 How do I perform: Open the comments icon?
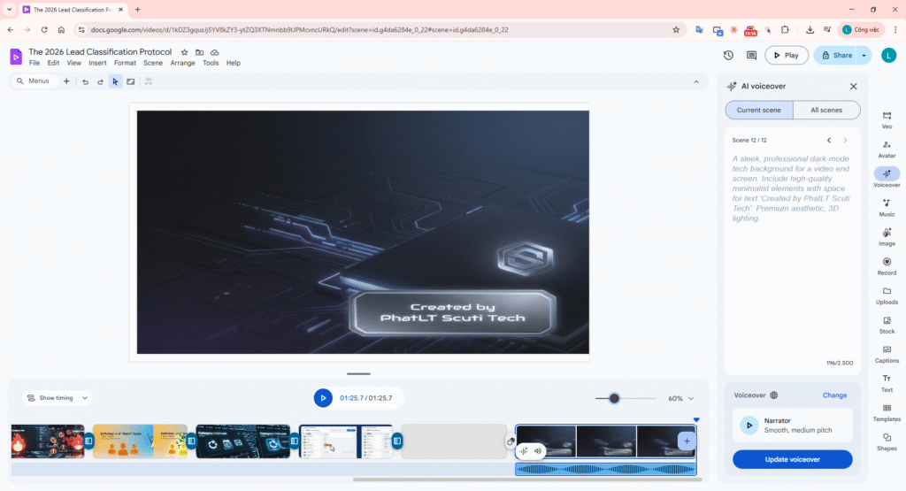coord(751,55)
